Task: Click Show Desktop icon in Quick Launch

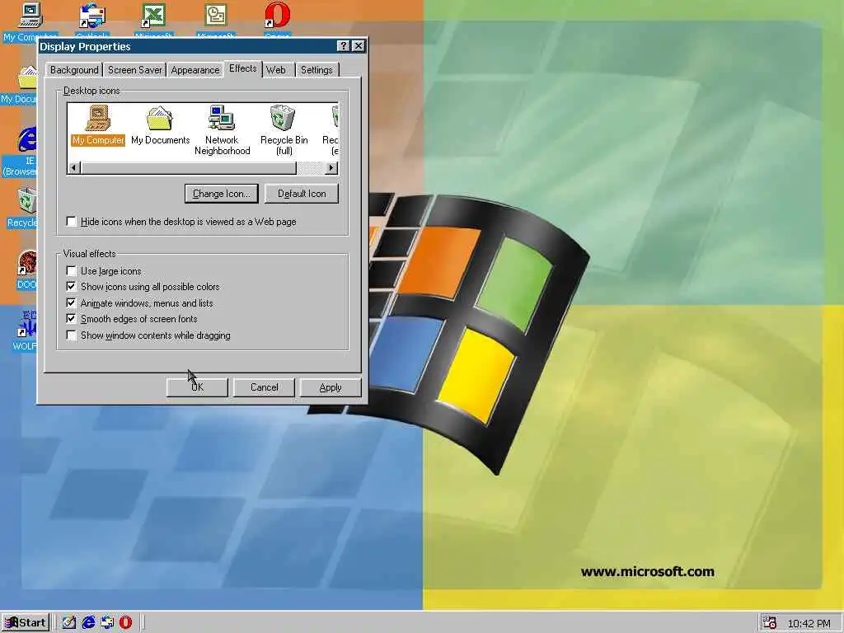Action: (x=69, y=622)
